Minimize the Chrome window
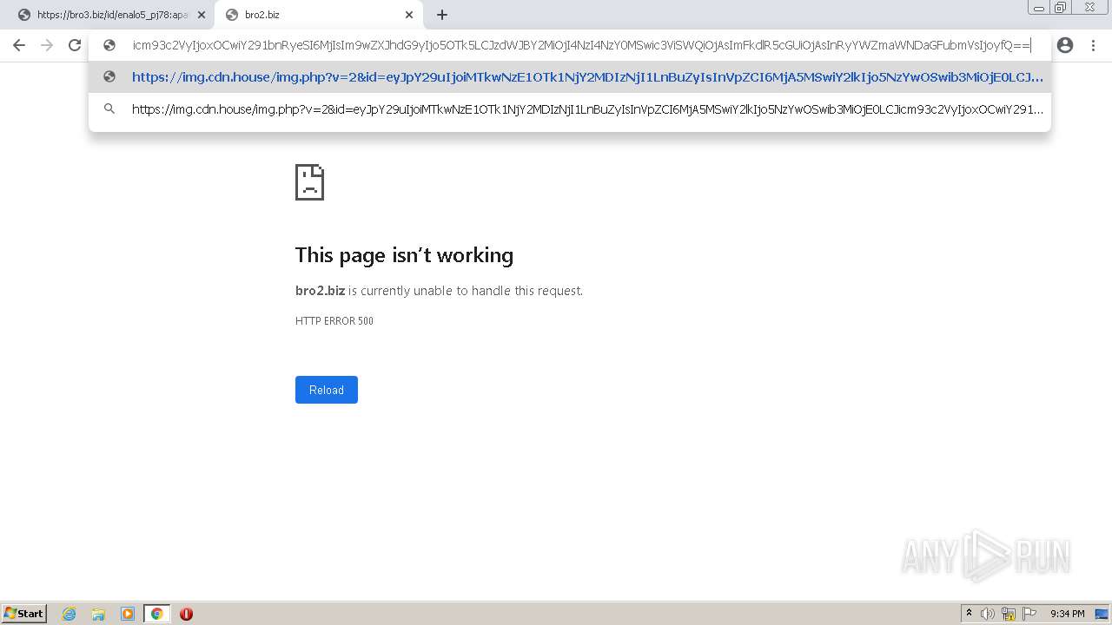This screenshot has width=1112, height=625. (1039, 8)
